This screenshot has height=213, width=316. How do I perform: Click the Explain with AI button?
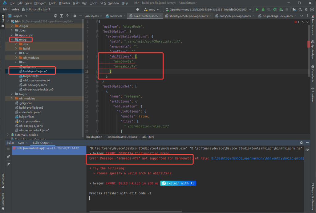178,183
